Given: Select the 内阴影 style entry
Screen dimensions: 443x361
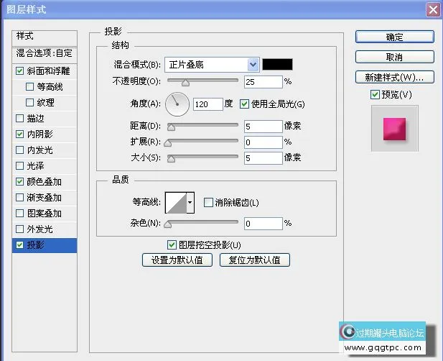Looking at the screenshot, I should [39, 134].
